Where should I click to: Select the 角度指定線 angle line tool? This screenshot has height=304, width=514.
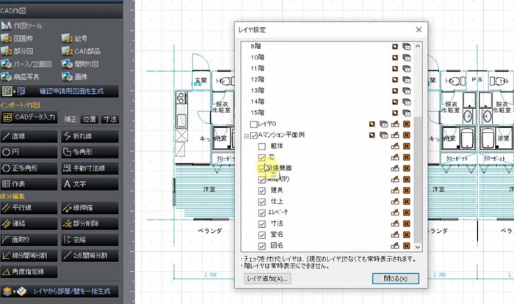click(x=29, y=271)
